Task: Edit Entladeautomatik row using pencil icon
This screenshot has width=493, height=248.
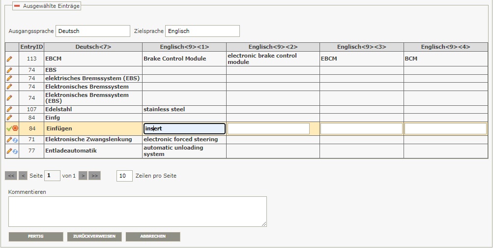Action: pos(9,151)
